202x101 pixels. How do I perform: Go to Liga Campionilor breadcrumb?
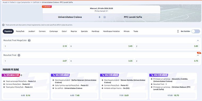click(24, 2)
